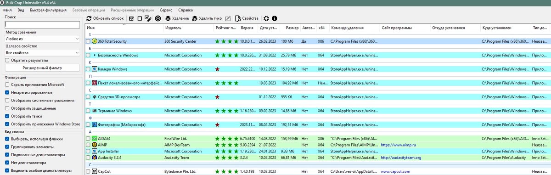Click the Удалить тихо quiet uninstall button
This screenshot has width=551, height=175.
coord(207,18)
